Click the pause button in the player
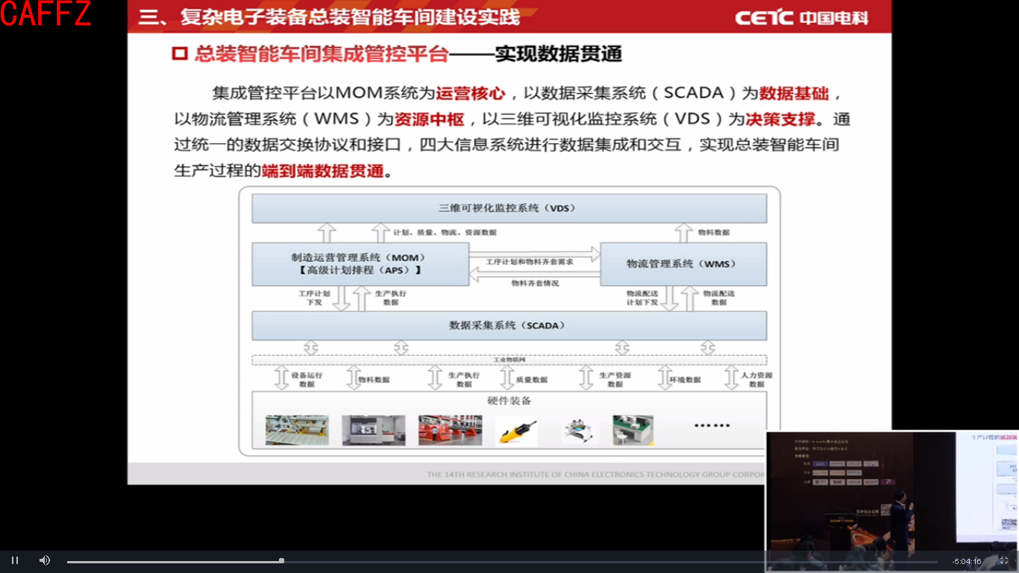The width and height of the screenshot is (1019, 573). coord(15,560)
